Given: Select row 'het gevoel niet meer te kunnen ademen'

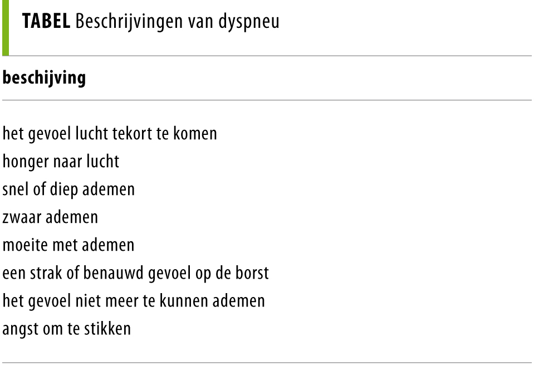Looking at the screenshot, I should point(134,300).
